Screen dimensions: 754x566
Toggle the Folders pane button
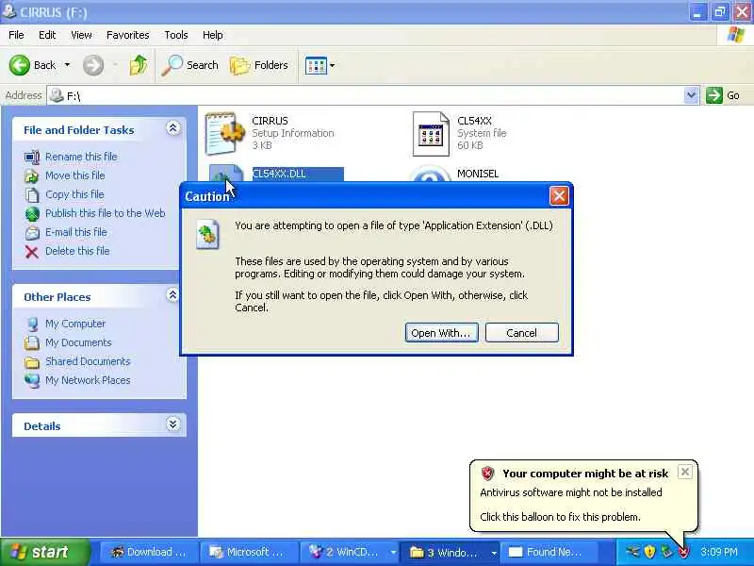coord(258,65)
